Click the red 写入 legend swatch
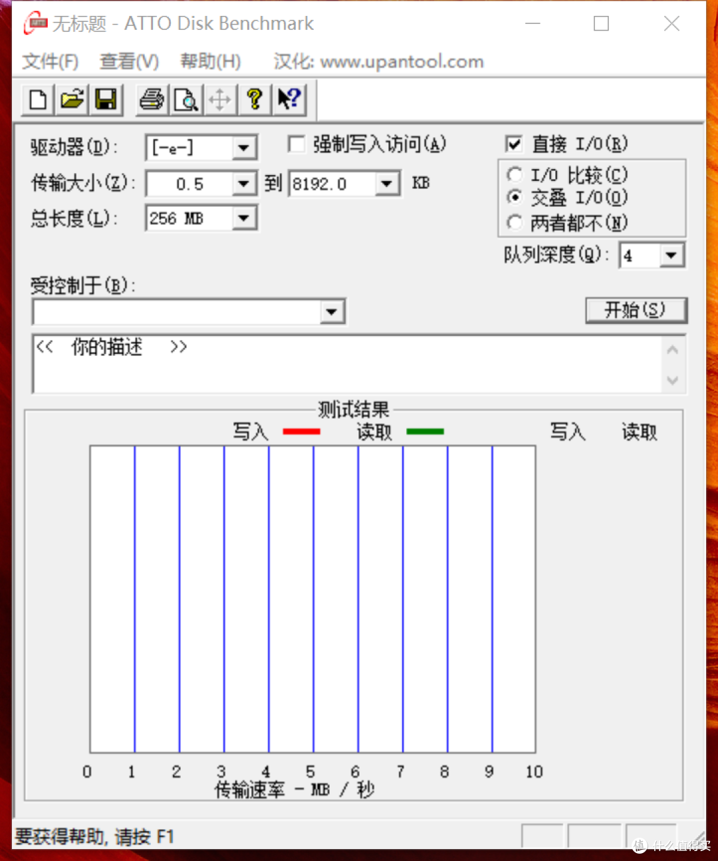 302,432
